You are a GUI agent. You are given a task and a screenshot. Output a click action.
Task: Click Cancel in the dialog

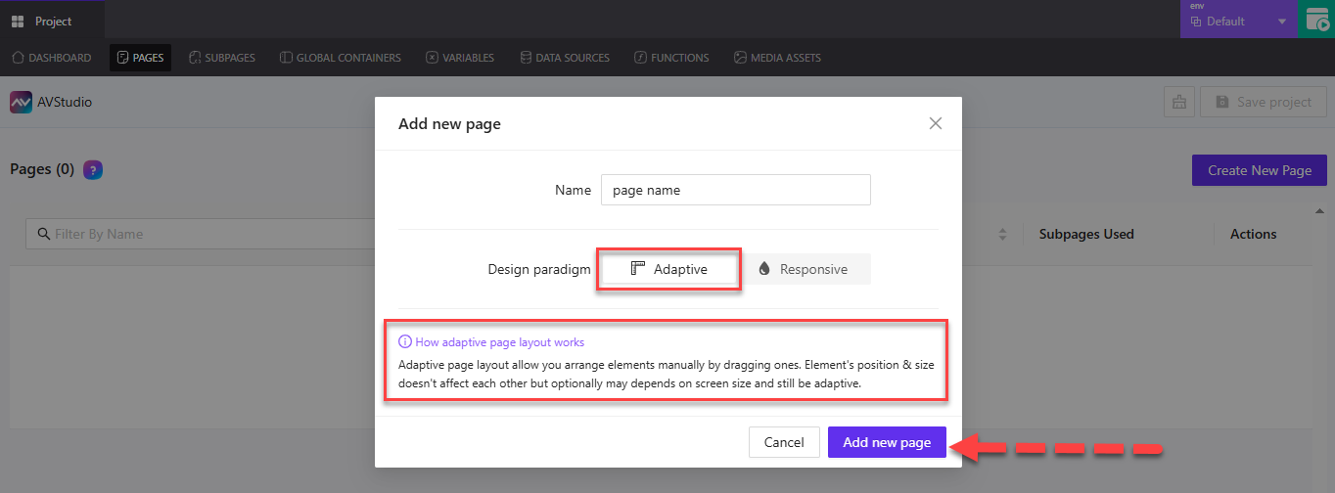pyautogui.click(x=784, y=442)
